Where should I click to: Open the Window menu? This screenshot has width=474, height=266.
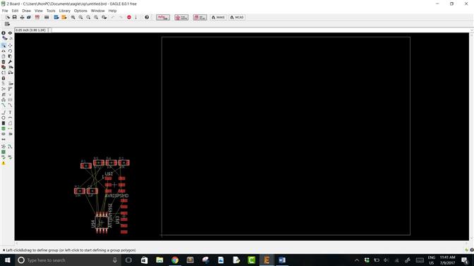(97, 11)
